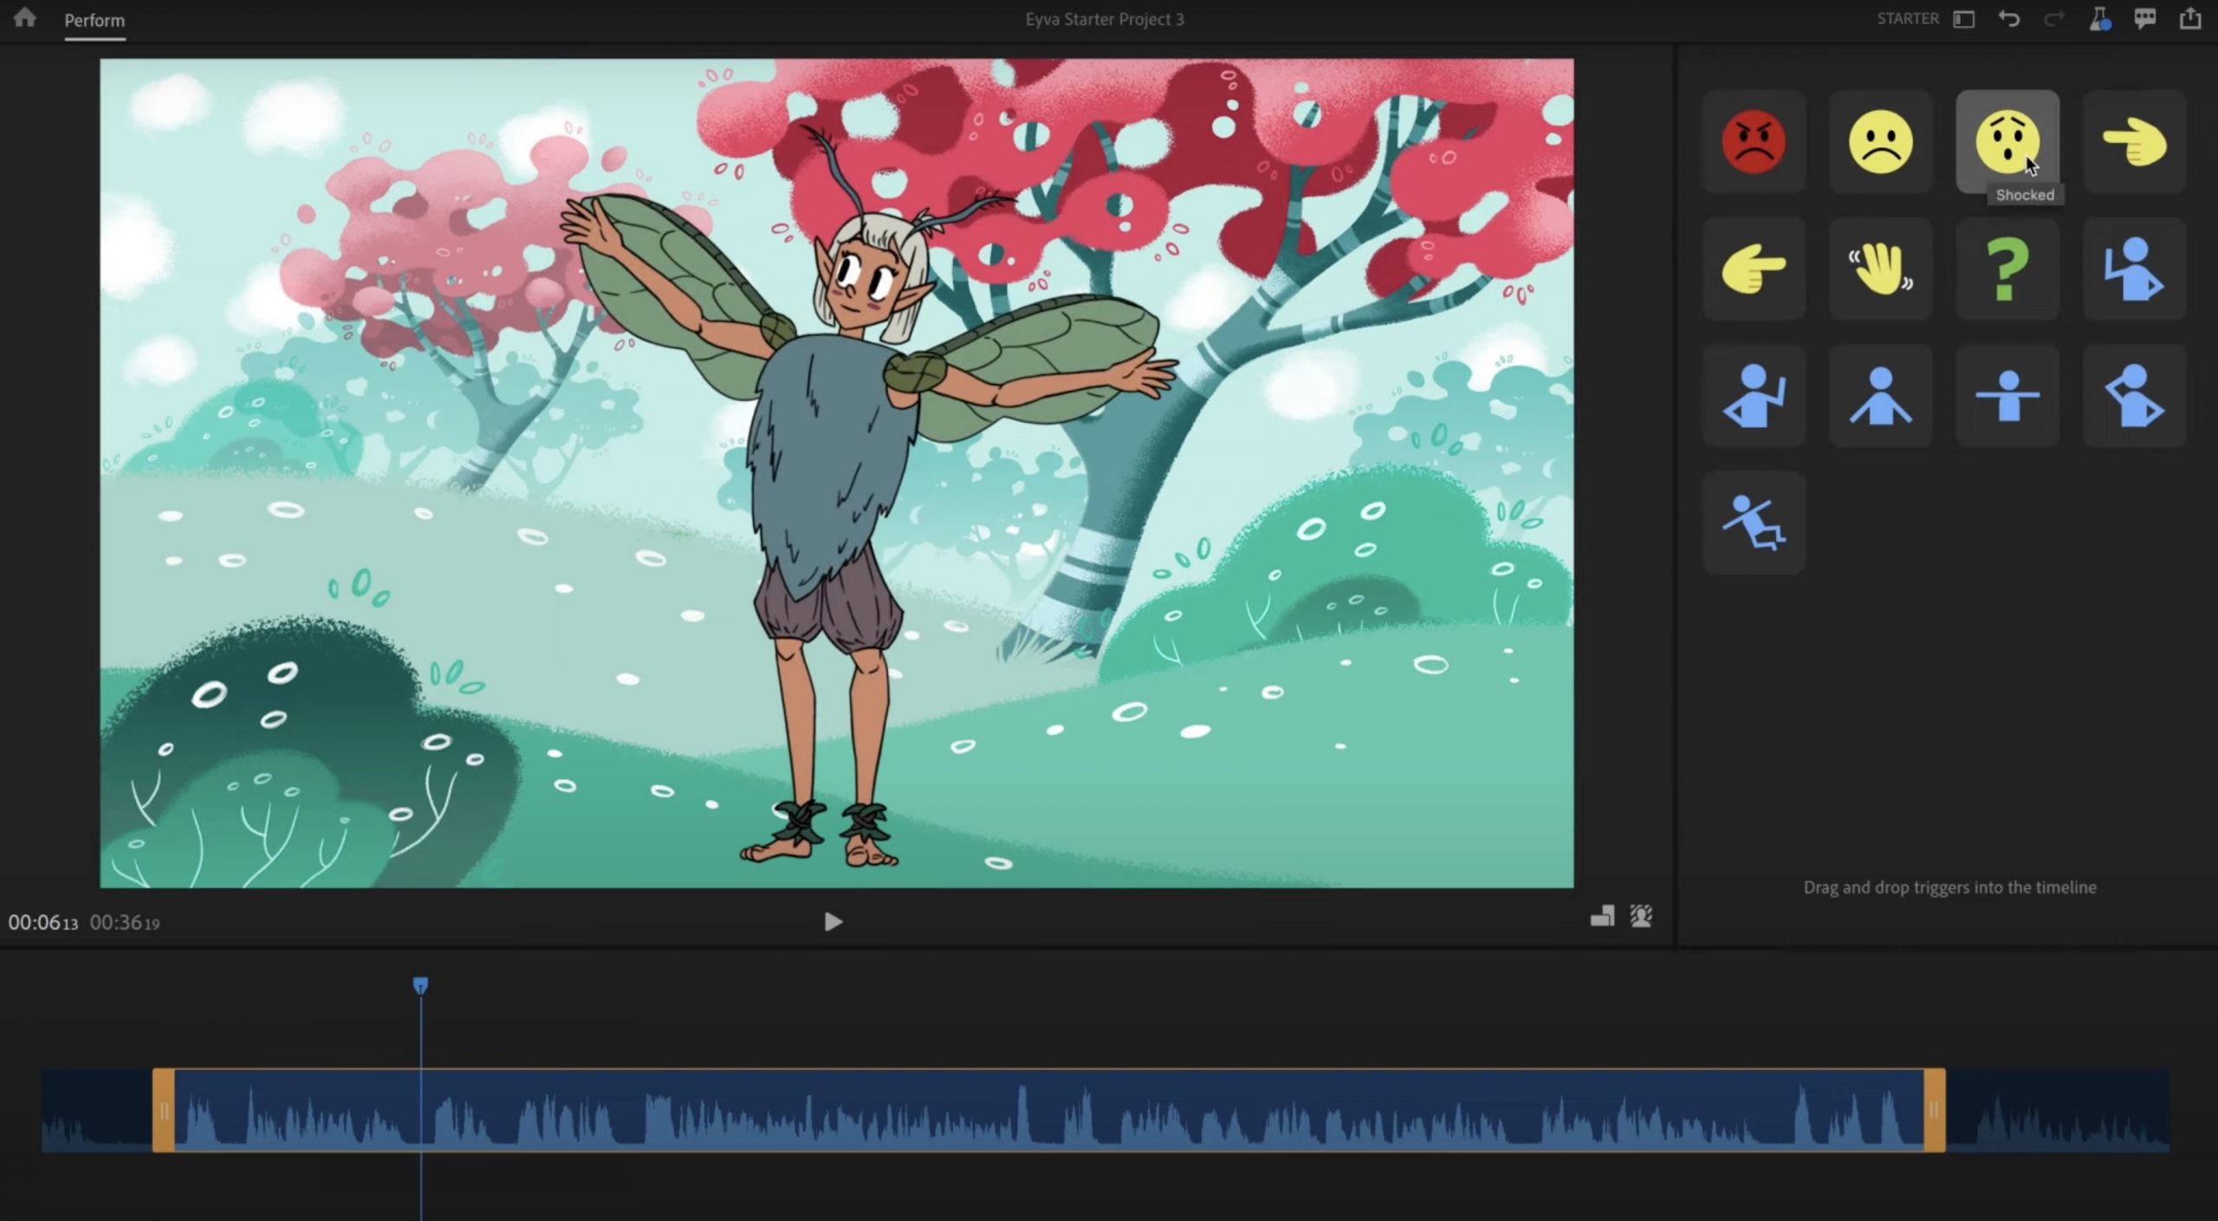Undo the last action
The width and height of the screenshot is (2218, 1221).
(x=2009, y=19)
